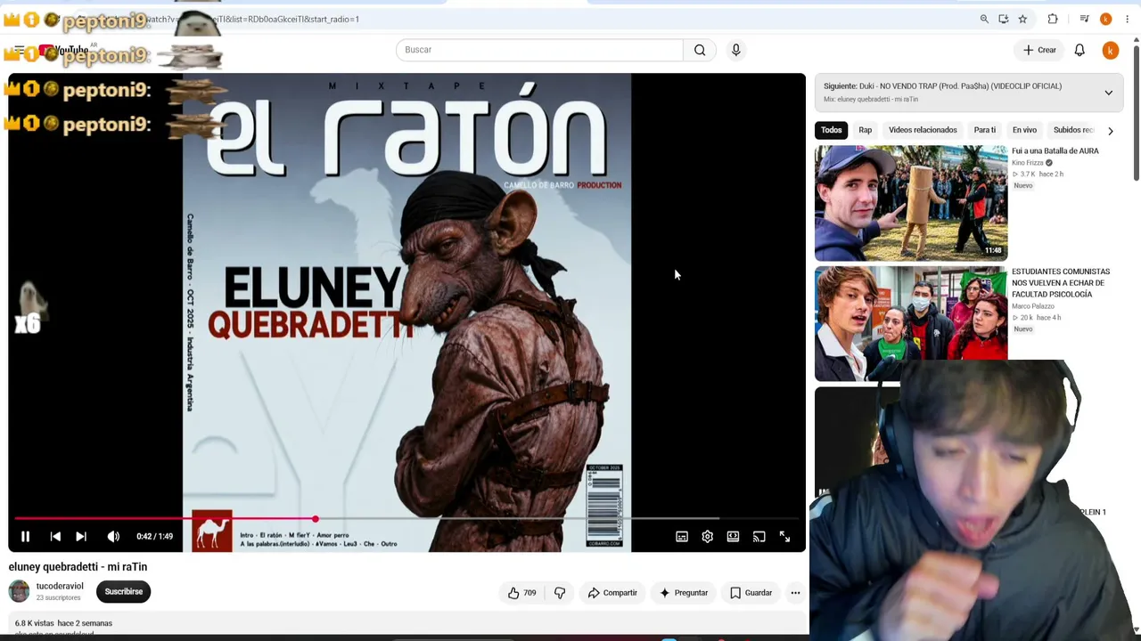Open the YouTube account avatar menu
1141x641 pixels.
click(1110, 51)
